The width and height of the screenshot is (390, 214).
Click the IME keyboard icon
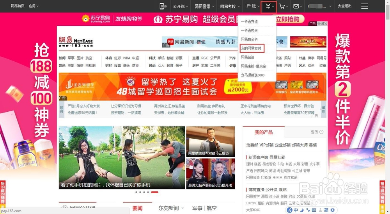[x=314, y=210]
